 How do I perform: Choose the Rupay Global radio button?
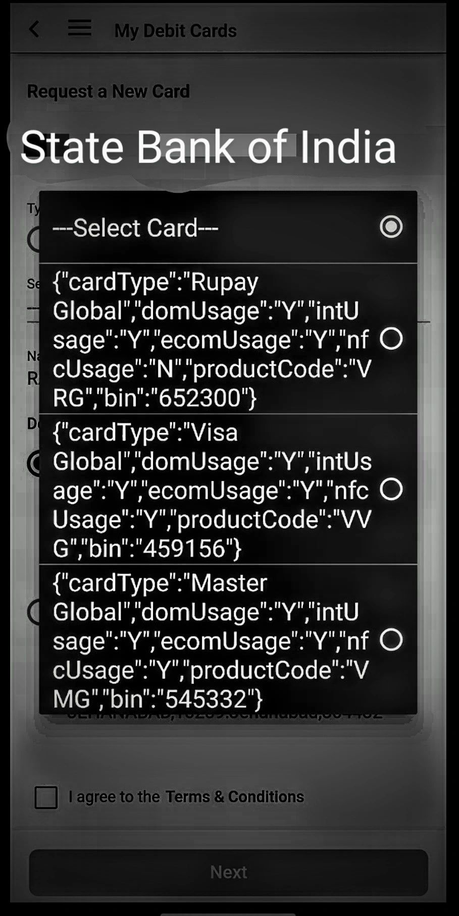pyautogui.click(x=391, y=339)
